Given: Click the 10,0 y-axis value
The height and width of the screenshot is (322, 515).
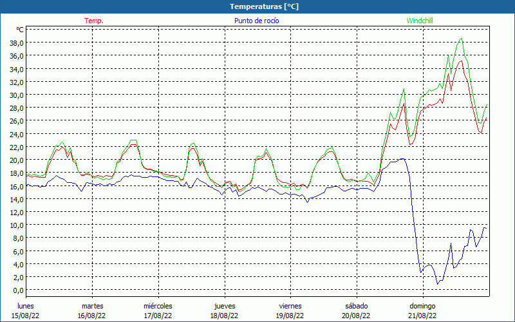Looking at the screenshot, I should click(x=17, y=225).
